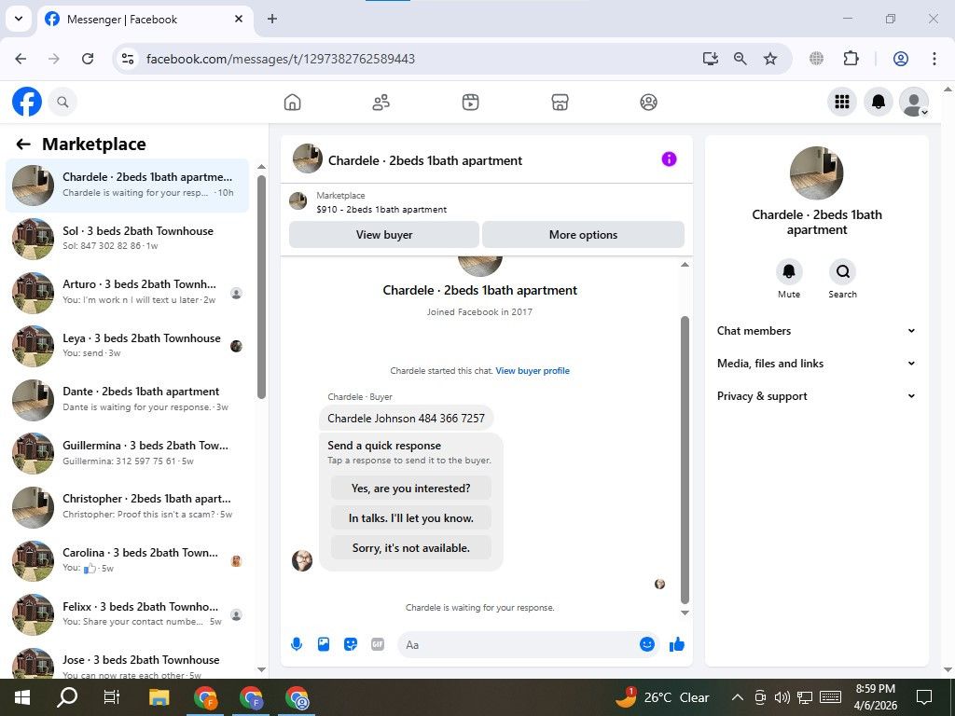Screen dimensions: 955x716
Task: View site information icon in address bar
Action: pyautogui.click(x=127, y=59)
